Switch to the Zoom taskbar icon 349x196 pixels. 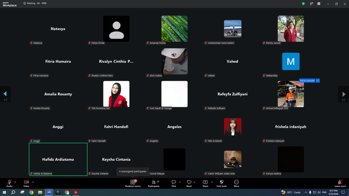point(49,192)
